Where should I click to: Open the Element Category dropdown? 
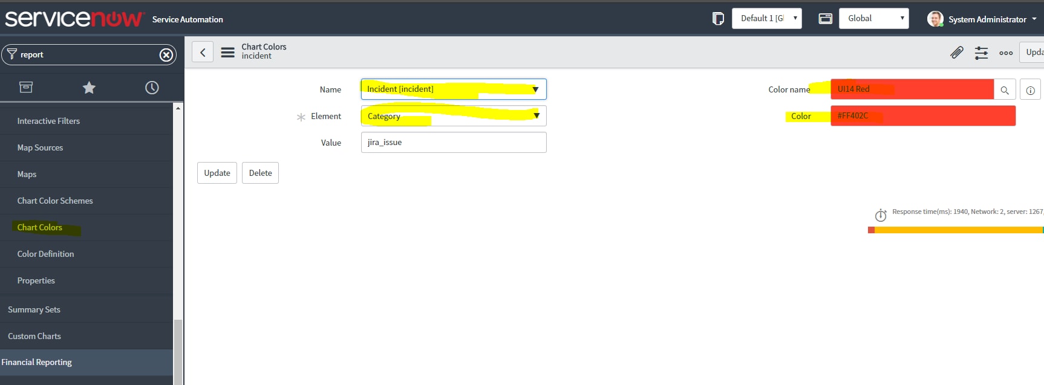point(453,116)
